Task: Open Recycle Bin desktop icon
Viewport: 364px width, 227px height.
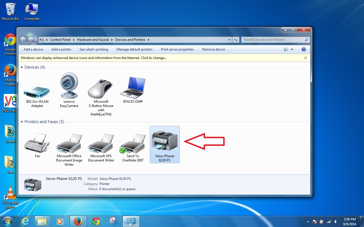Action: click(x=11, y=12)
